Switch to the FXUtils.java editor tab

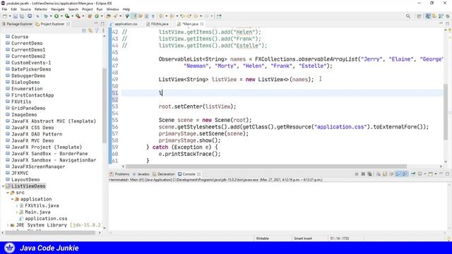157,24
